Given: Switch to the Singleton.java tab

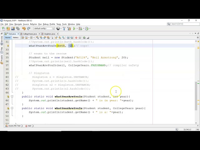Looking at the screenshot, I should click(49, 34).
